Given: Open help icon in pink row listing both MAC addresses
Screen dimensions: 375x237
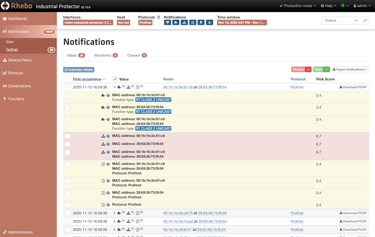Looking at the screenshot, I should click(x=108, y=152).
